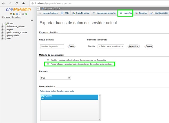Open the SQL format dropdown

click(55, 78)
